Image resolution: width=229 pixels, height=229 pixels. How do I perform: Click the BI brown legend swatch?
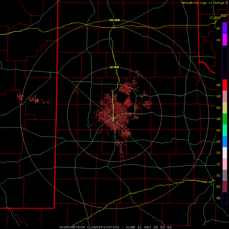pyautogui.click(x=225, y=187)
